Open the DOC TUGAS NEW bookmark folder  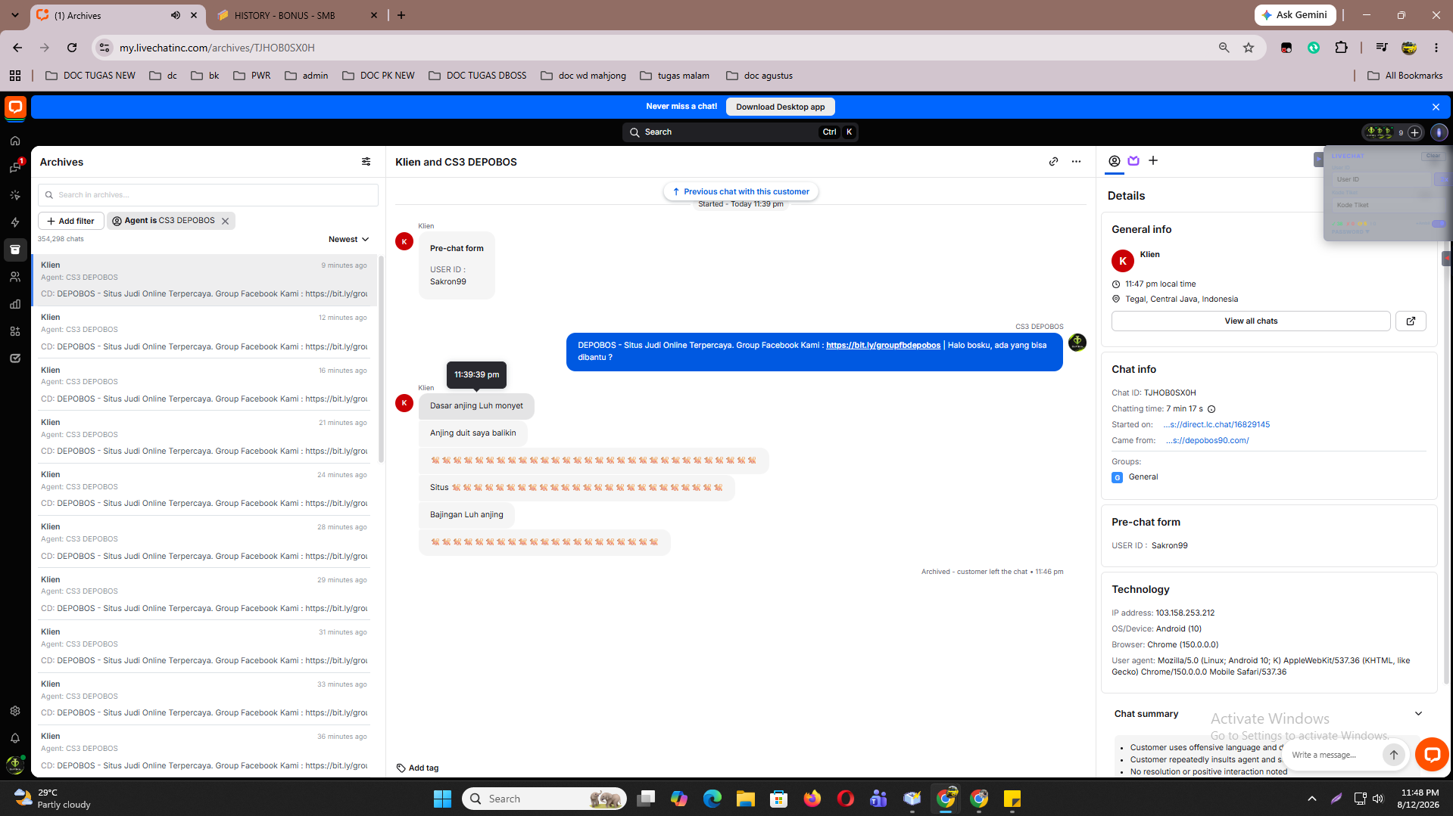[x=90, y=76]
